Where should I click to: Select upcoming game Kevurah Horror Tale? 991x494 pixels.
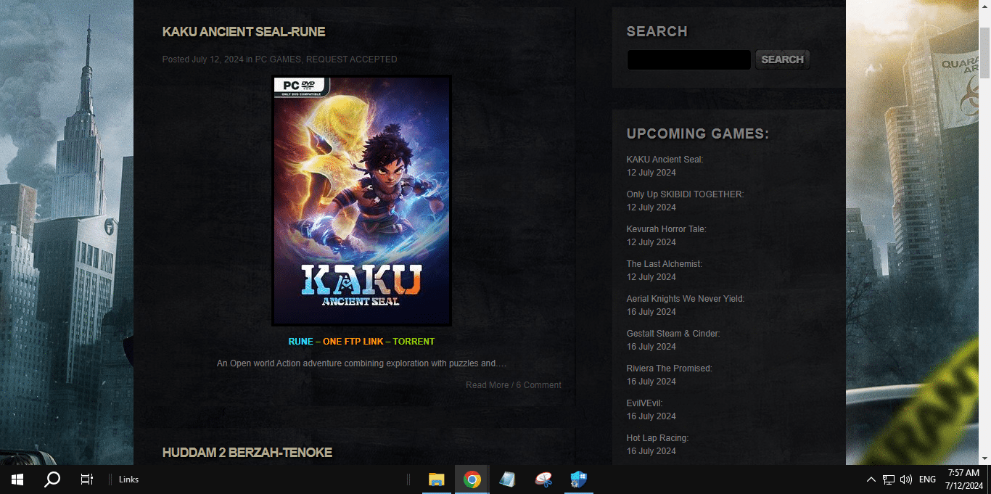(666, 229)
